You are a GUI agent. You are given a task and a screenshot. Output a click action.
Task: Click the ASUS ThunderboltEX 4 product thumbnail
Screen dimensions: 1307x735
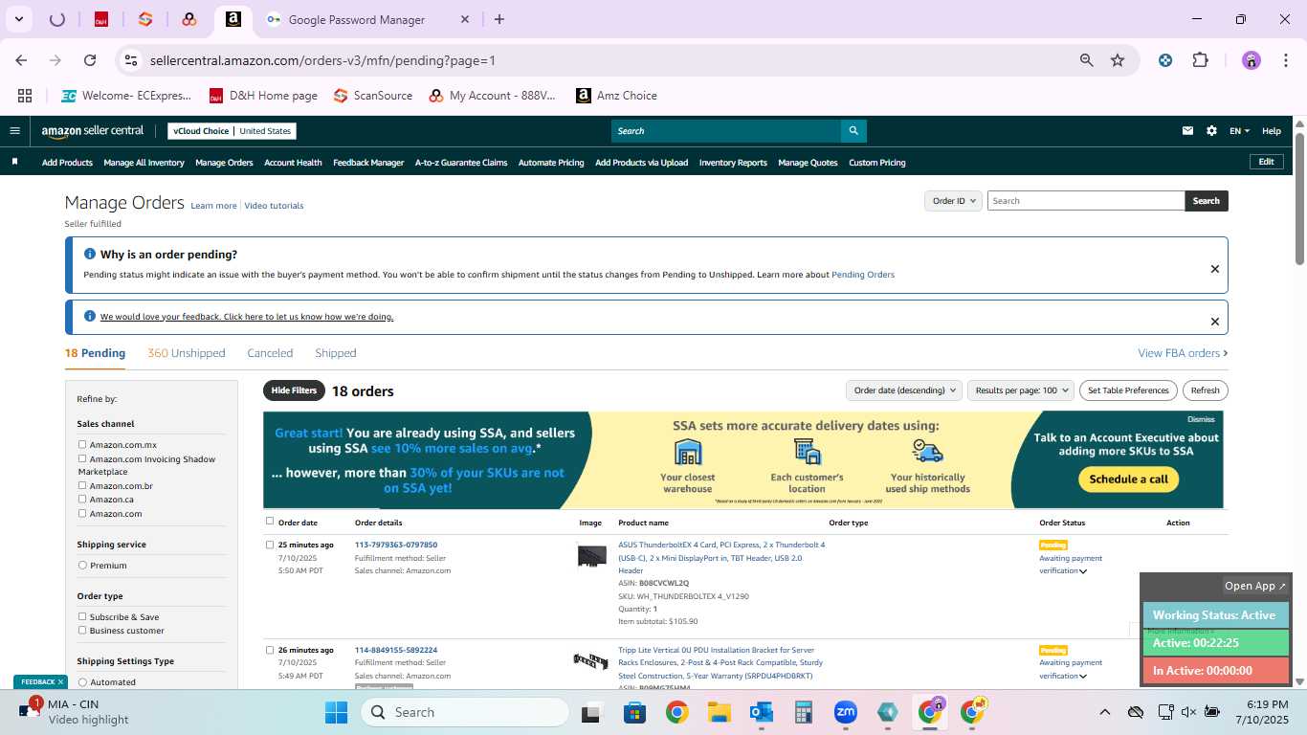point(592,555)
